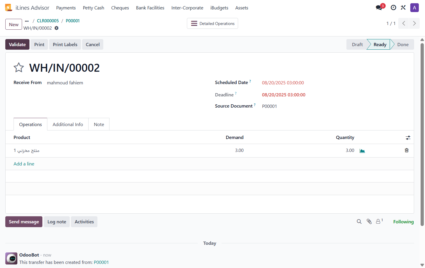Open the CLR000005 breadcrumb link
The height and width of the screenshot is (268, 425).
[48, 21]
